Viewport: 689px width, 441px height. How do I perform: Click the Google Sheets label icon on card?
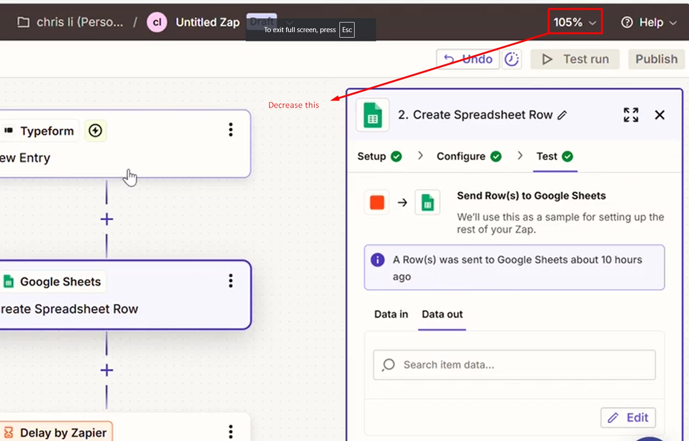8,281
